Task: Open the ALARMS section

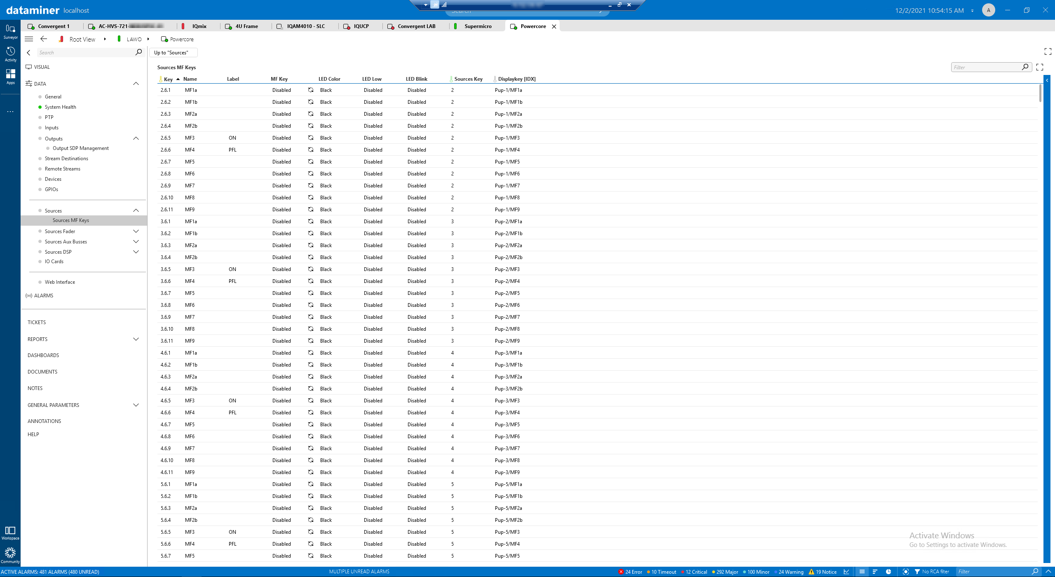Action: coord(44,296)
